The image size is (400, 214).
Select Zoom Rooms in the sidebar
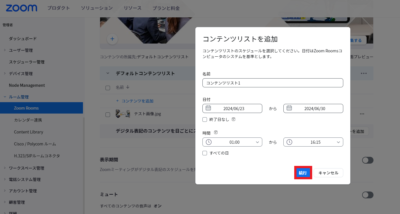point(41,108)
